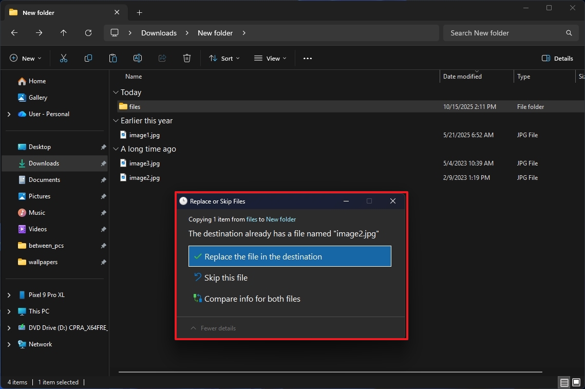Open Gallery from the sidebar
Screen dimensions: 585x389
[x=38, y=97]
